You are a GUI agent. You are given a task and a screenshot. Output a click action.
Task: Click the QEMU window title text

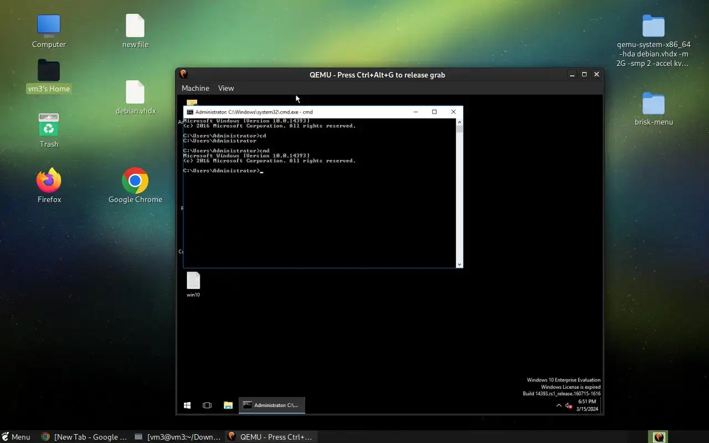[x=377, y=75]
